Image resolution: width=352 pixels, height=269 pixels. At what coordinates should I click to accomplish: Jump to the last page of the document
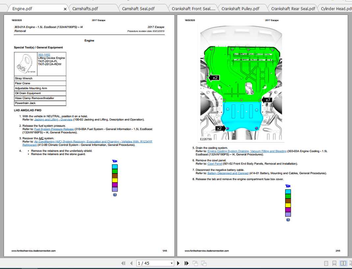(x=186, y=263)
